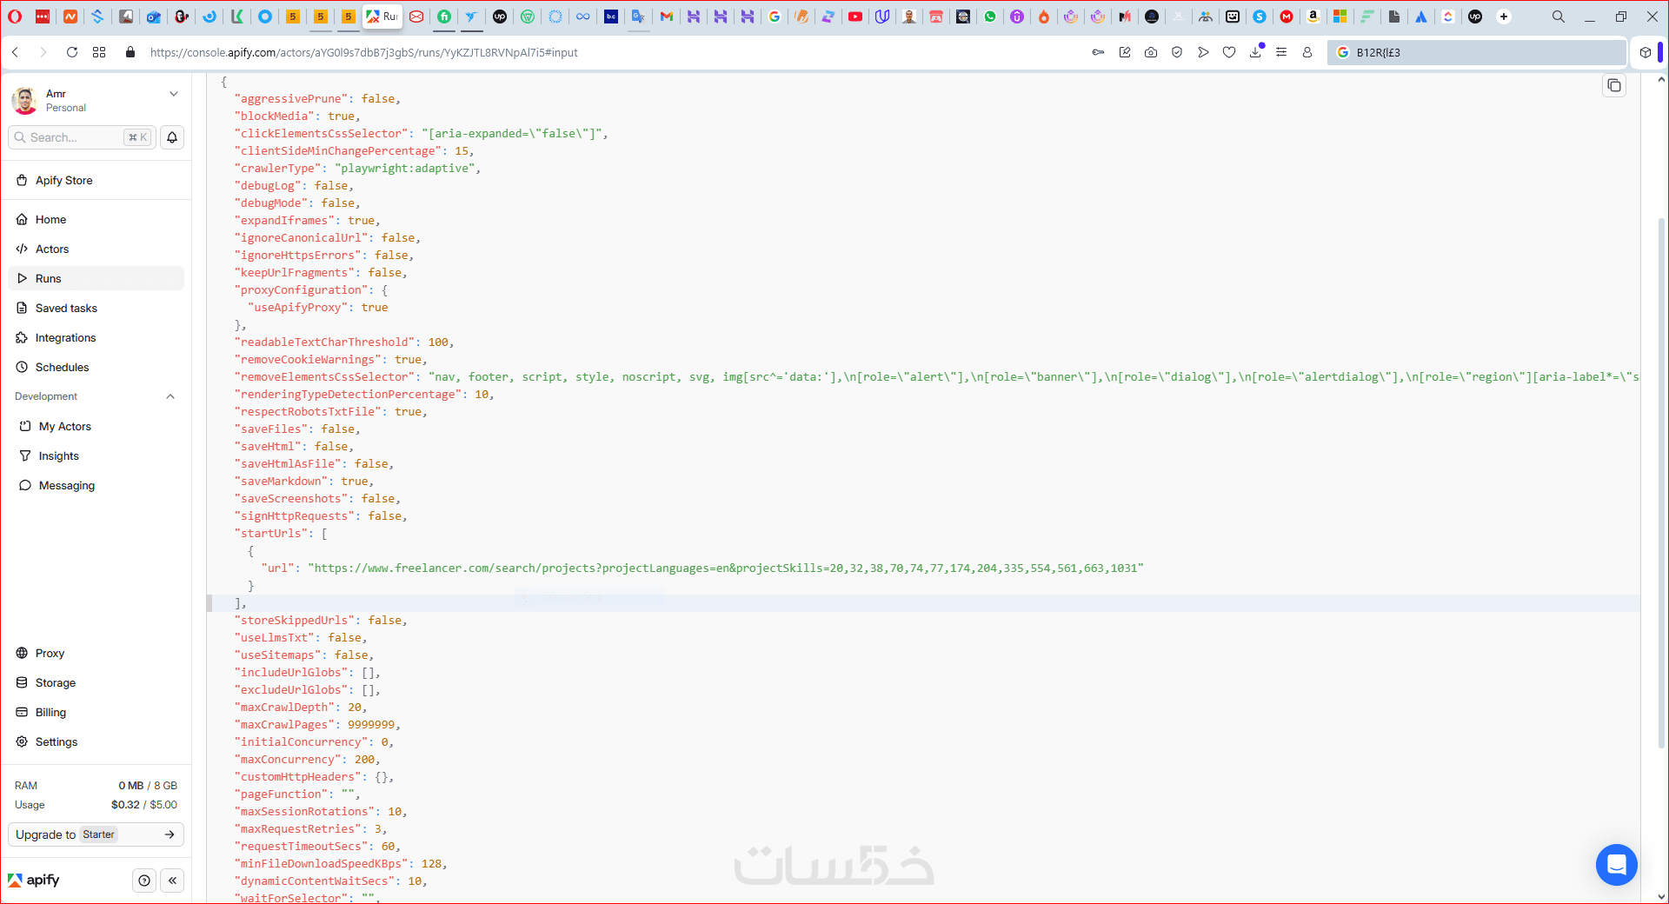Open the browser extensions cube icon
This screenshot has width=1669, height=904.
(1646, 52)
